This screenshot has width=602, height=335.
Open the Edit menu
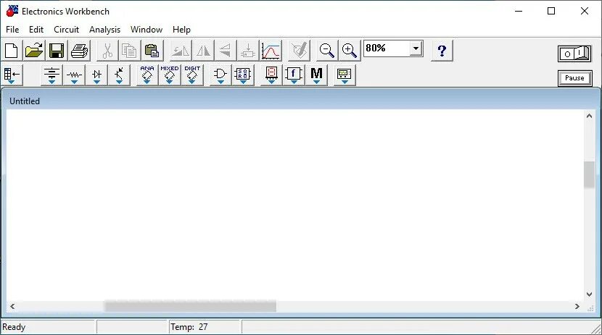[x=36, y=30]
